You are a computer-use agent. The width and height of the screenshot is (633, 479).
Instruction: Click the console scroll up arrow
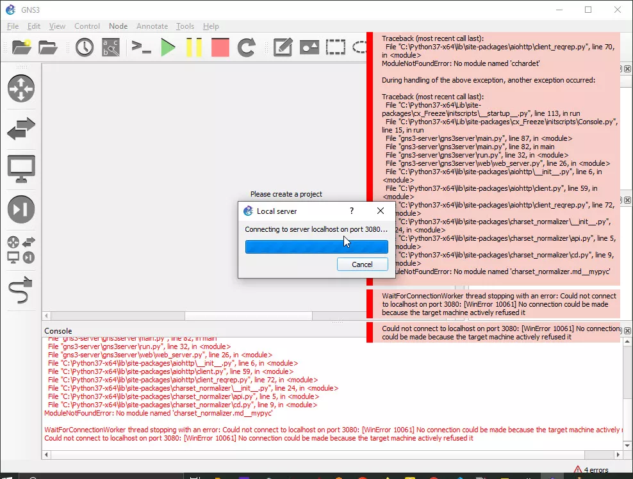click(x=627, y=341)
